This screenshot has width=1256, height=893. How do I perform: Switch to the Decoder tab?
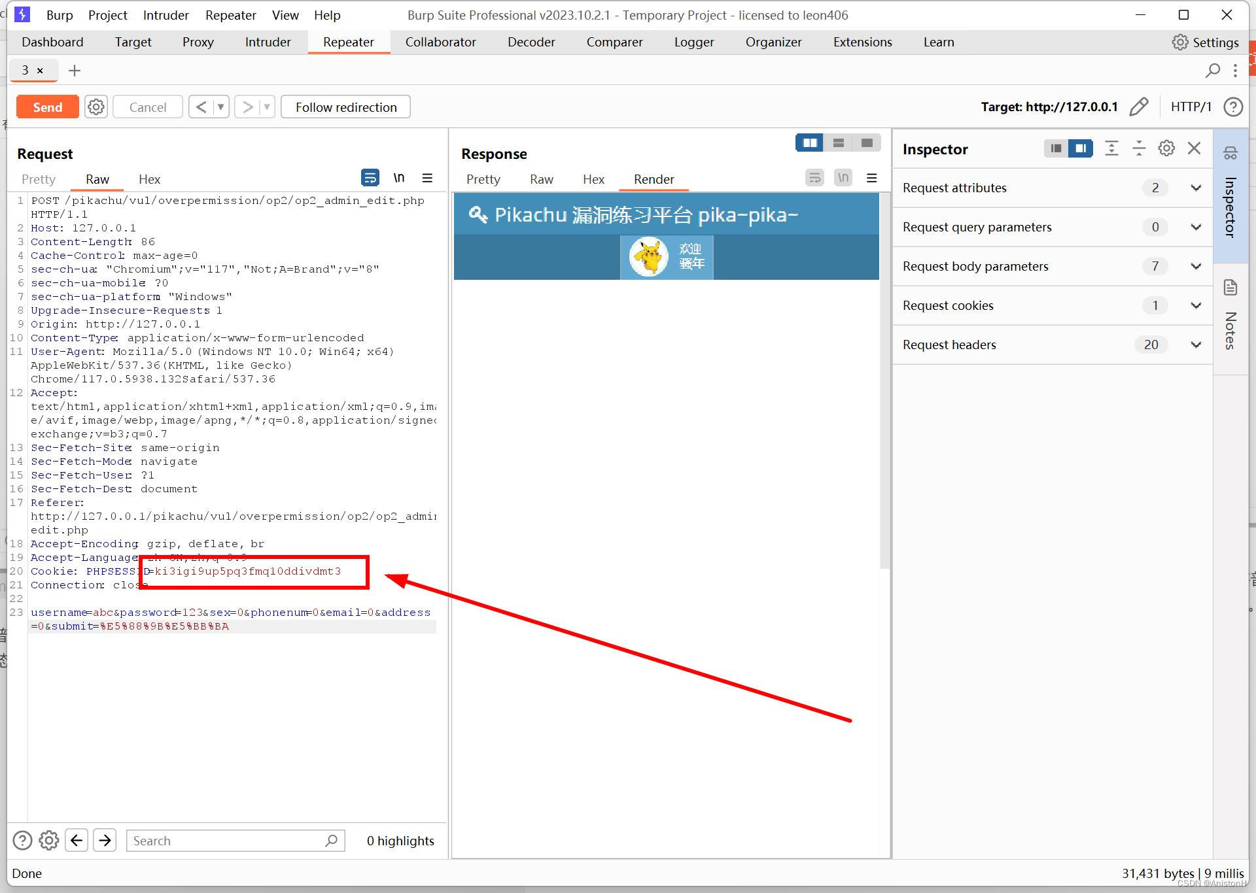pyautogui.click(x=531, y=42)
